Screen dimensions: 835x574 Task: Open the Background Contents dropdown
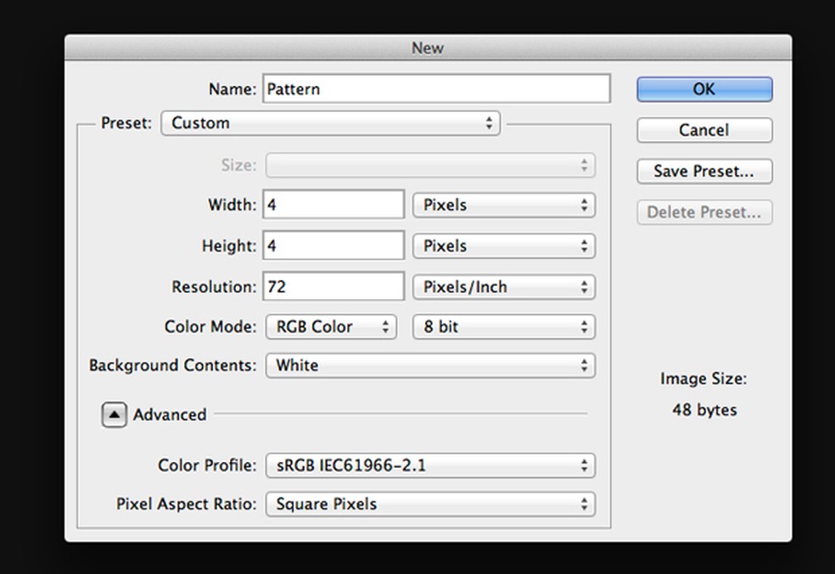(430, 366)
